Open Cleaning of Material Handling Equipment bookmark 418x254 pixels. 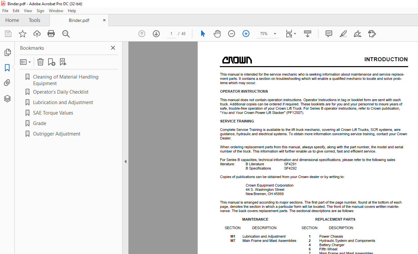point(66,80)
